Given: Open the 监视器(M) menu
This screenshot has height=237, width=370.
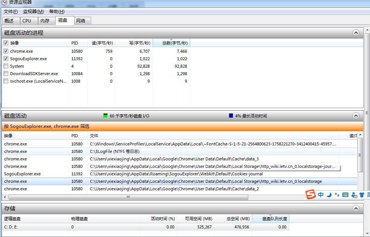Looking at the screenshot, I should [x=34, y=11].
